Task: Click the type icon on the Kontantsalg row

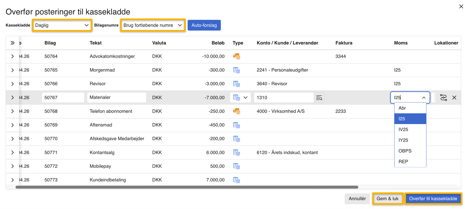Action: (x=236, y=153)
